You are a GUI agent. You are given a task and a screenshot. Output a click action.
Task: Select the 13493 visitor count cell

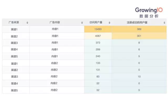[x=98, y=29]
